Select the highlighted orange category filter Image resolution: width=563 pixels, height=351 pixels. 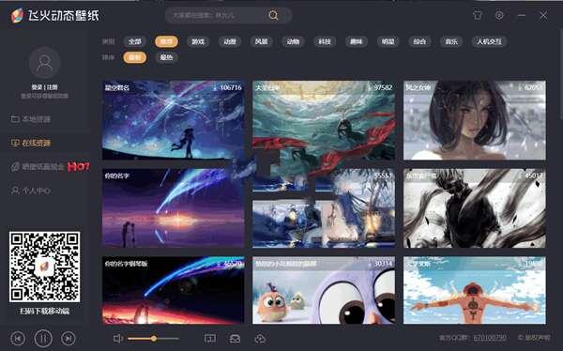coord(166,41)
